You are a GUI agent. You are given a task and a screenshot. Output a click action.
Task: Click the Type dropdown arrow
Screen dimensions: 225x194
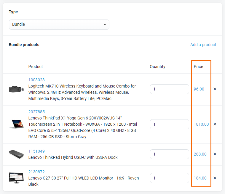click(105, 24)
